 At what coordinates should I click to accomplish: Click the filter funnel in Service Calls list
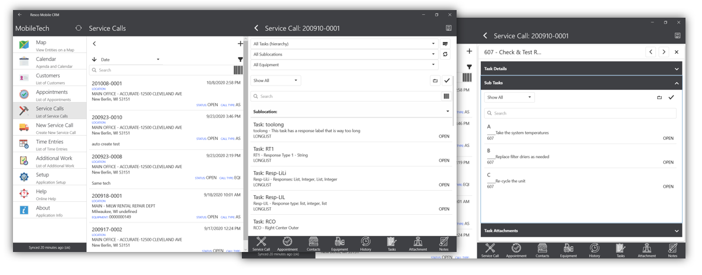coord(240,60)
